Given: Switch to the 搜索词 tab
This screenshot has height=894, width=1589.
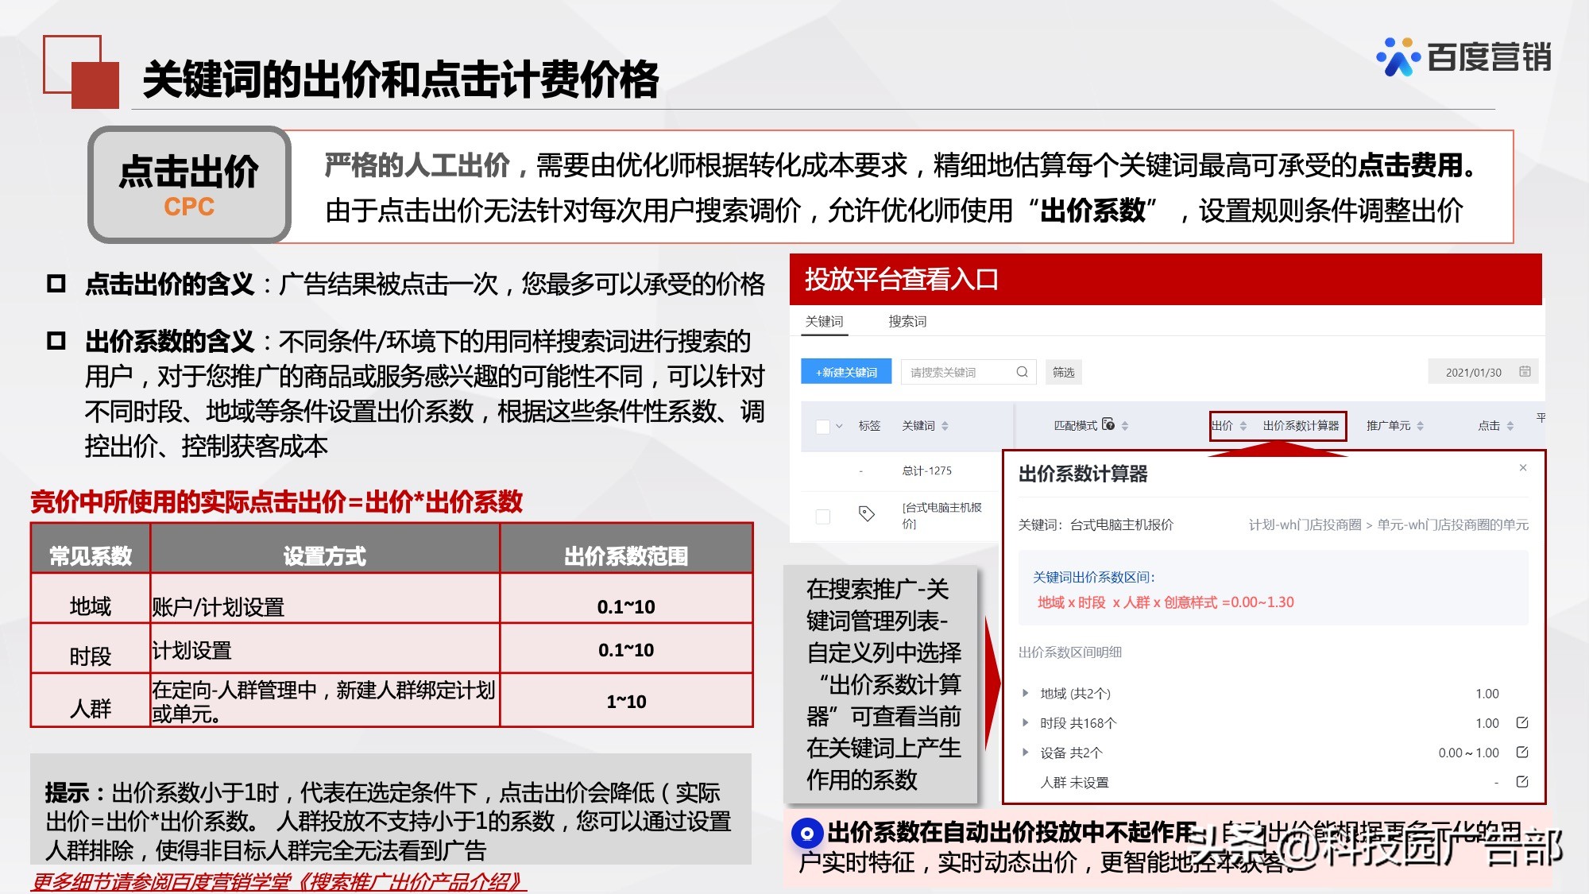Looking at the screenshot, I should pos(907,321).
